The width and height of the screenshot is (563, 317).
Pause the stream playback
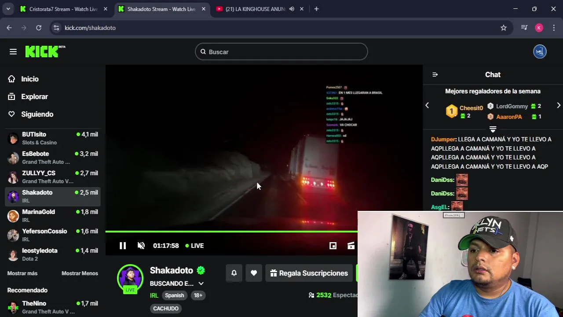tap(123, 246)
